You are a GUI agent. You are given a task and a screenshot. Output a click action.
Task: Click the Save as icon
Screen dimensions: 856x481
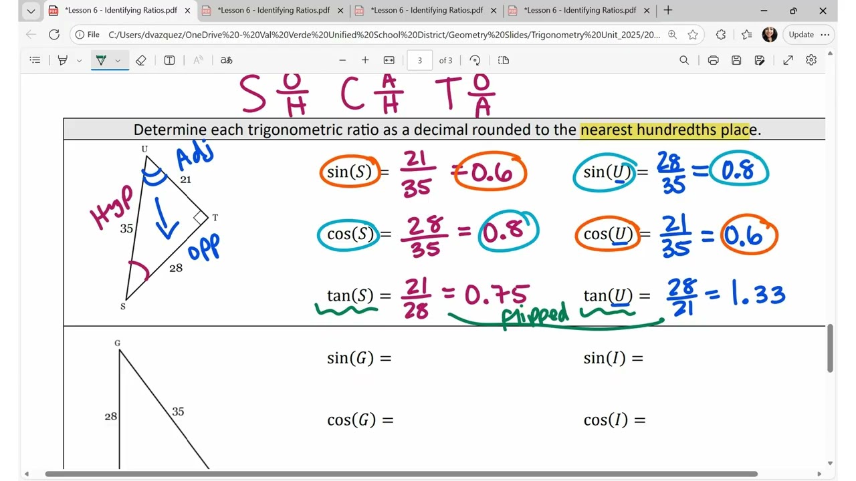[x=760, y=60]
